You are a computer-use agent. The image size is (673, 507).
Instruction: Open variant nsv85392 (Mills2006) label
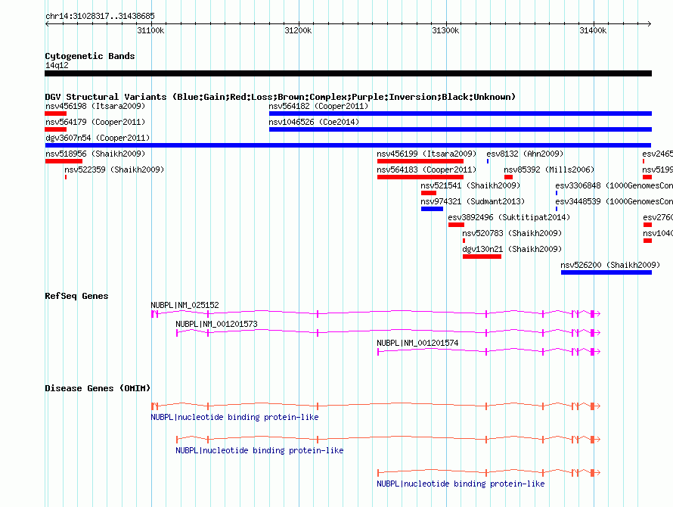[x=549, y=170]
